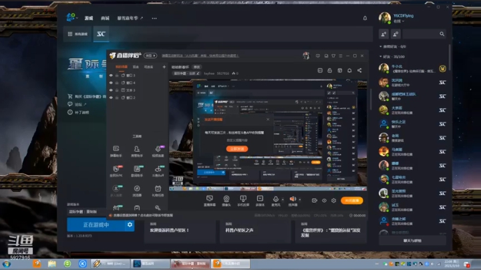
Task: Open the status dropdown under Y6CDFlying
Action: point(399,21)
